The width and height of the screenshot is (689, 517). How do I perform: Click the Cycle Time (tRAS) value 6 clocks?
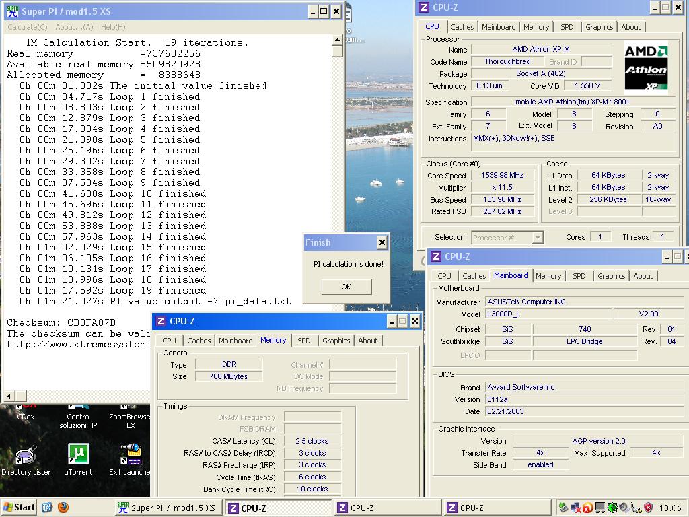click(312, 477)
